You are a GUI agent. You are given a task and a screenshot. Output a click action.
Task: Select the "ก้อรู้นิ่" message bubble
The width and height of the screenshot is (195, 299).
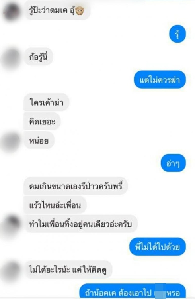click(38, 57)
